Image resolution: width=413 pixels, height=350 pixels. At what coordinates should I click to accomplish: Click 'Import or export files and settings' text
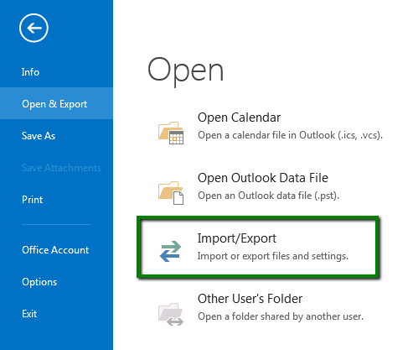point(273,256)
